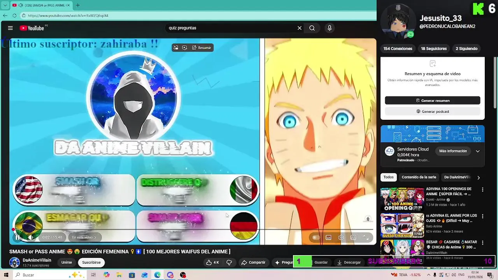Viewport: 498px width, 280px height.
Task: Go to YouTube home via logo
Action: pos(32,28)
